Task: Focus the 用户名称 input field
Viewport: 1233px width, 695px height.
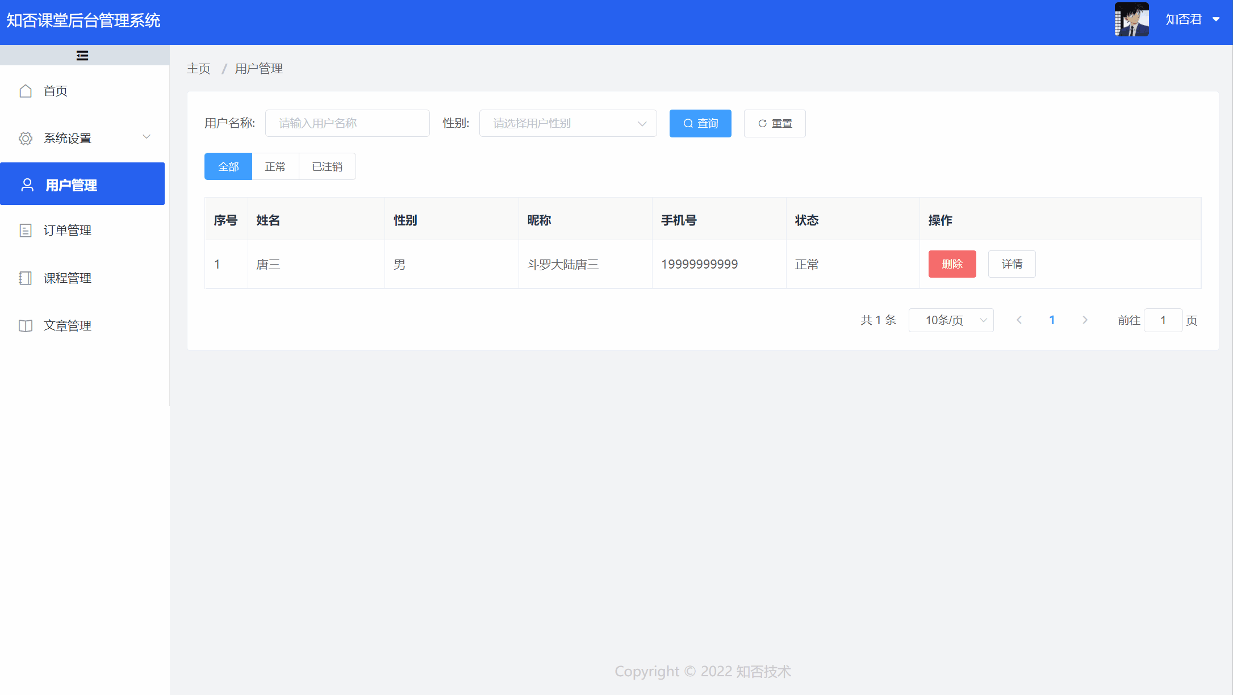Action: click(347, 123)
